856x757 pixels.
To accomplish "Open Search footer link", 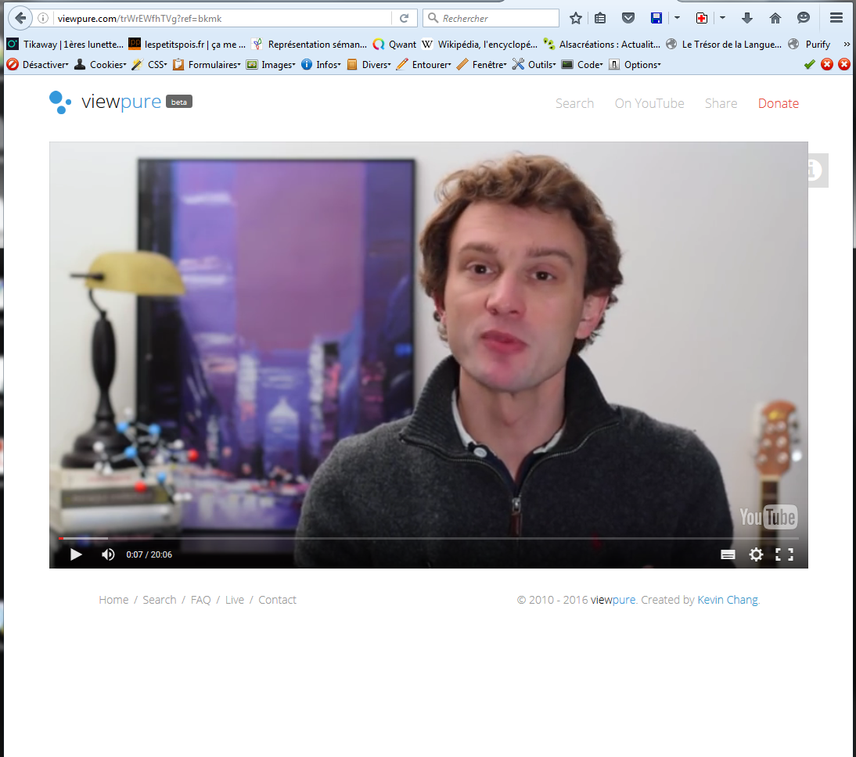I will 160,600.
